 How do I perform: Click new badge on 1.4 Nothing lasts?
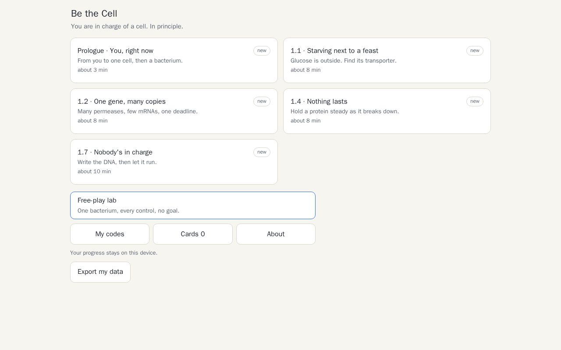475,101
